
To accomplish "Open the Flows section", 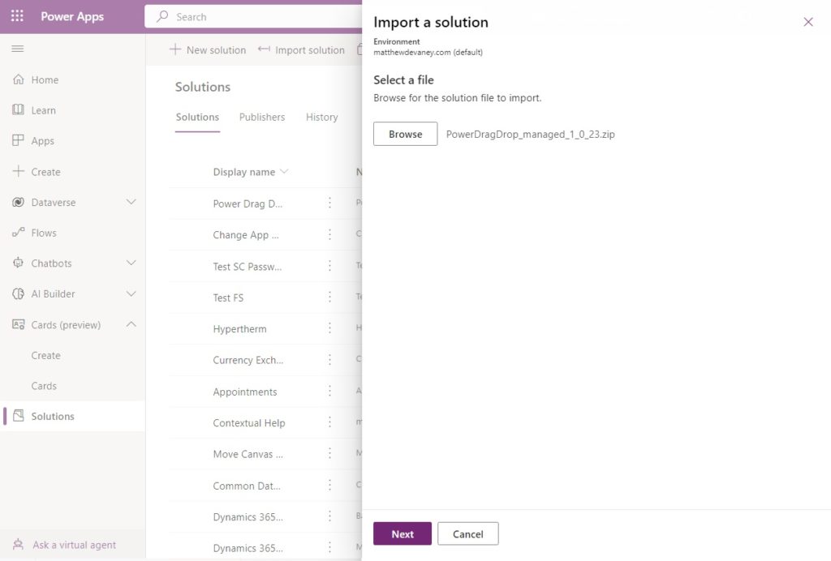I will (44, 233).
